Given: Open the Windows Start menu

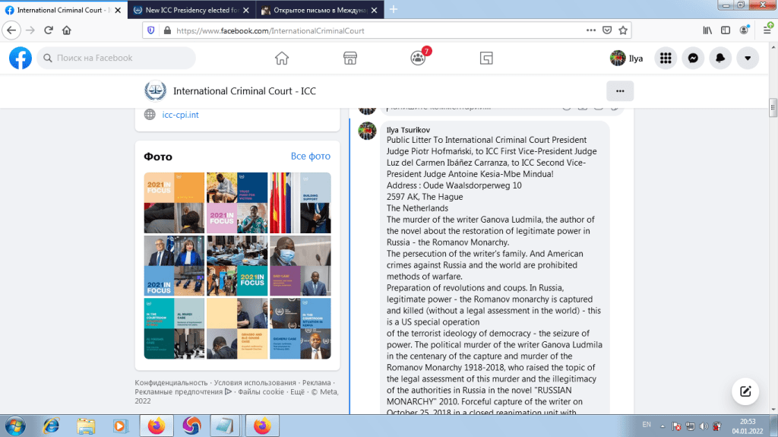Looking at the screenshot, I should 14,426.
